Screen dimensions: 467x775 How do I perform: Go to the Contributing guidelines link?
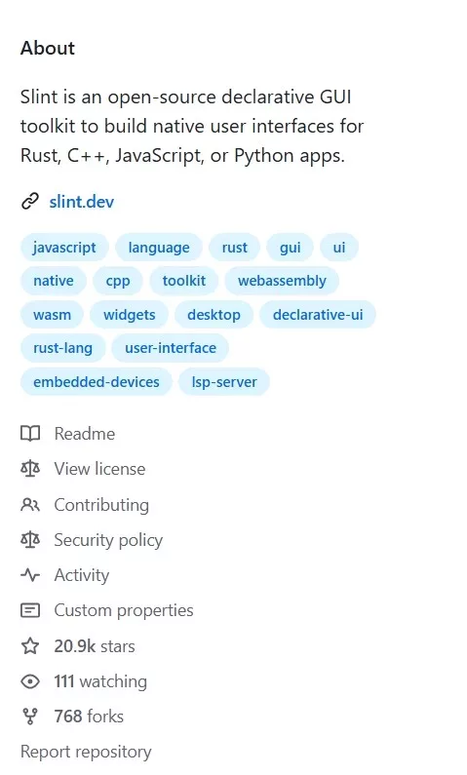click(101, 505)
